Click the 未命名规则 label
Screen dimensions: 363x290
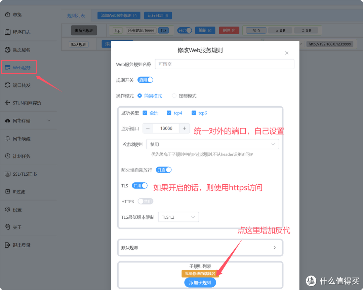(84, 30)
